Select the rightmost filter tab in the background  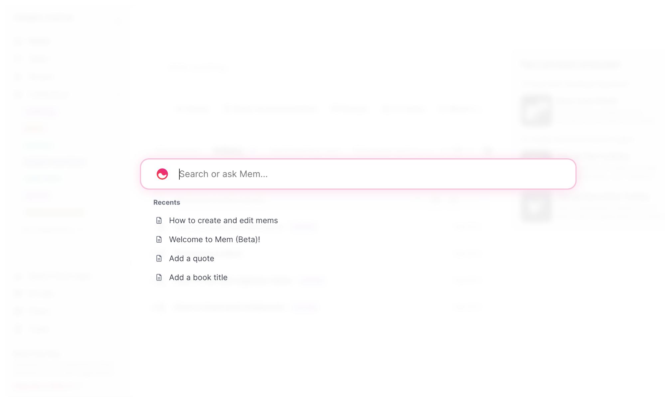coord(460,110)
